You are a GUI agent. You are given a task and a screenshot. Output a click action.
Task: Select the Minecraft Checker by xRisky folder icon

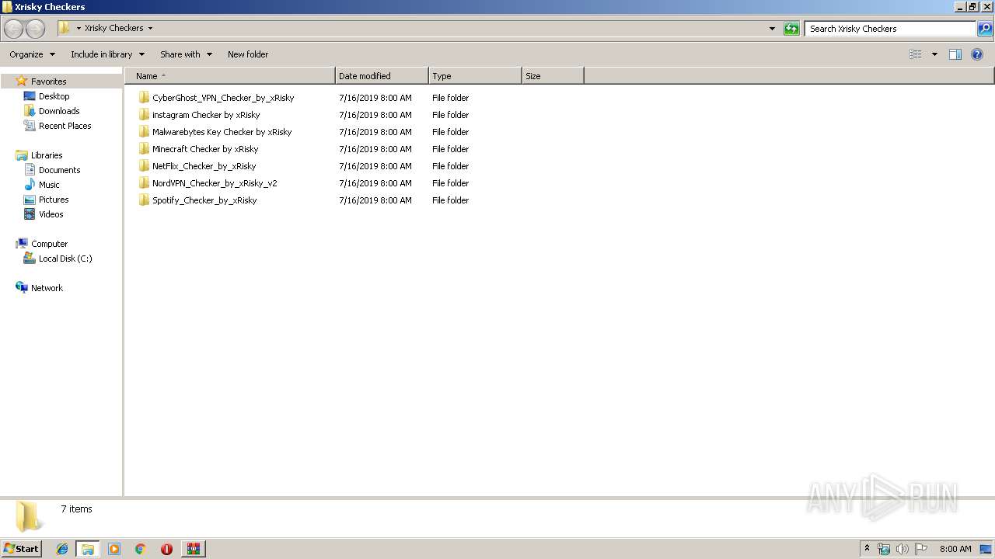coord(144,149)
